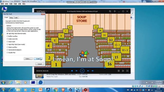This screenshot has width=164, height=92.
Task: Switch to the Crash tab
Action: (6, 17)
